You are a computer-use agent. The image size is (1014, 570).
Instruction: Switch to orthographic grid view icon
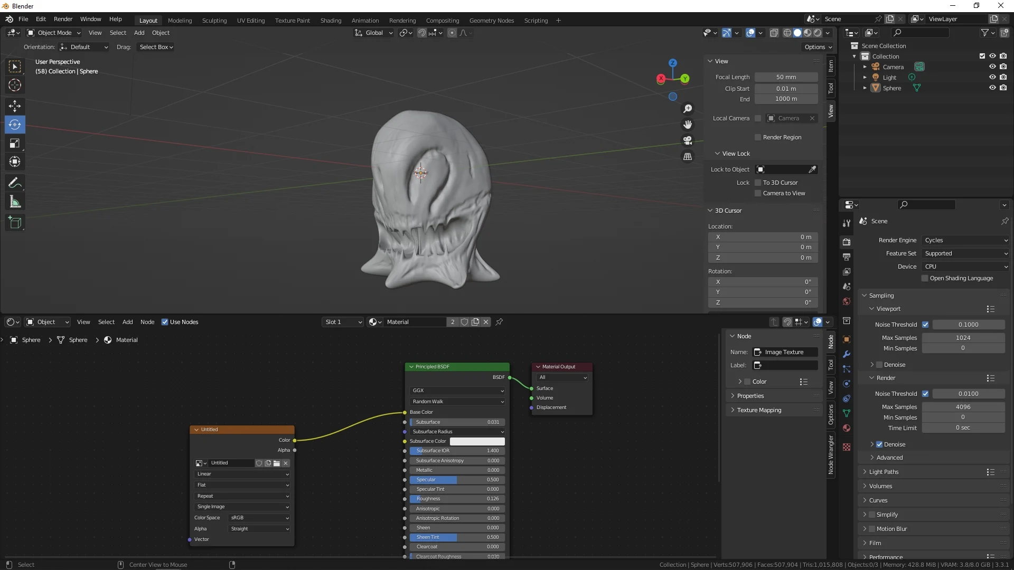tap(688, 157)
